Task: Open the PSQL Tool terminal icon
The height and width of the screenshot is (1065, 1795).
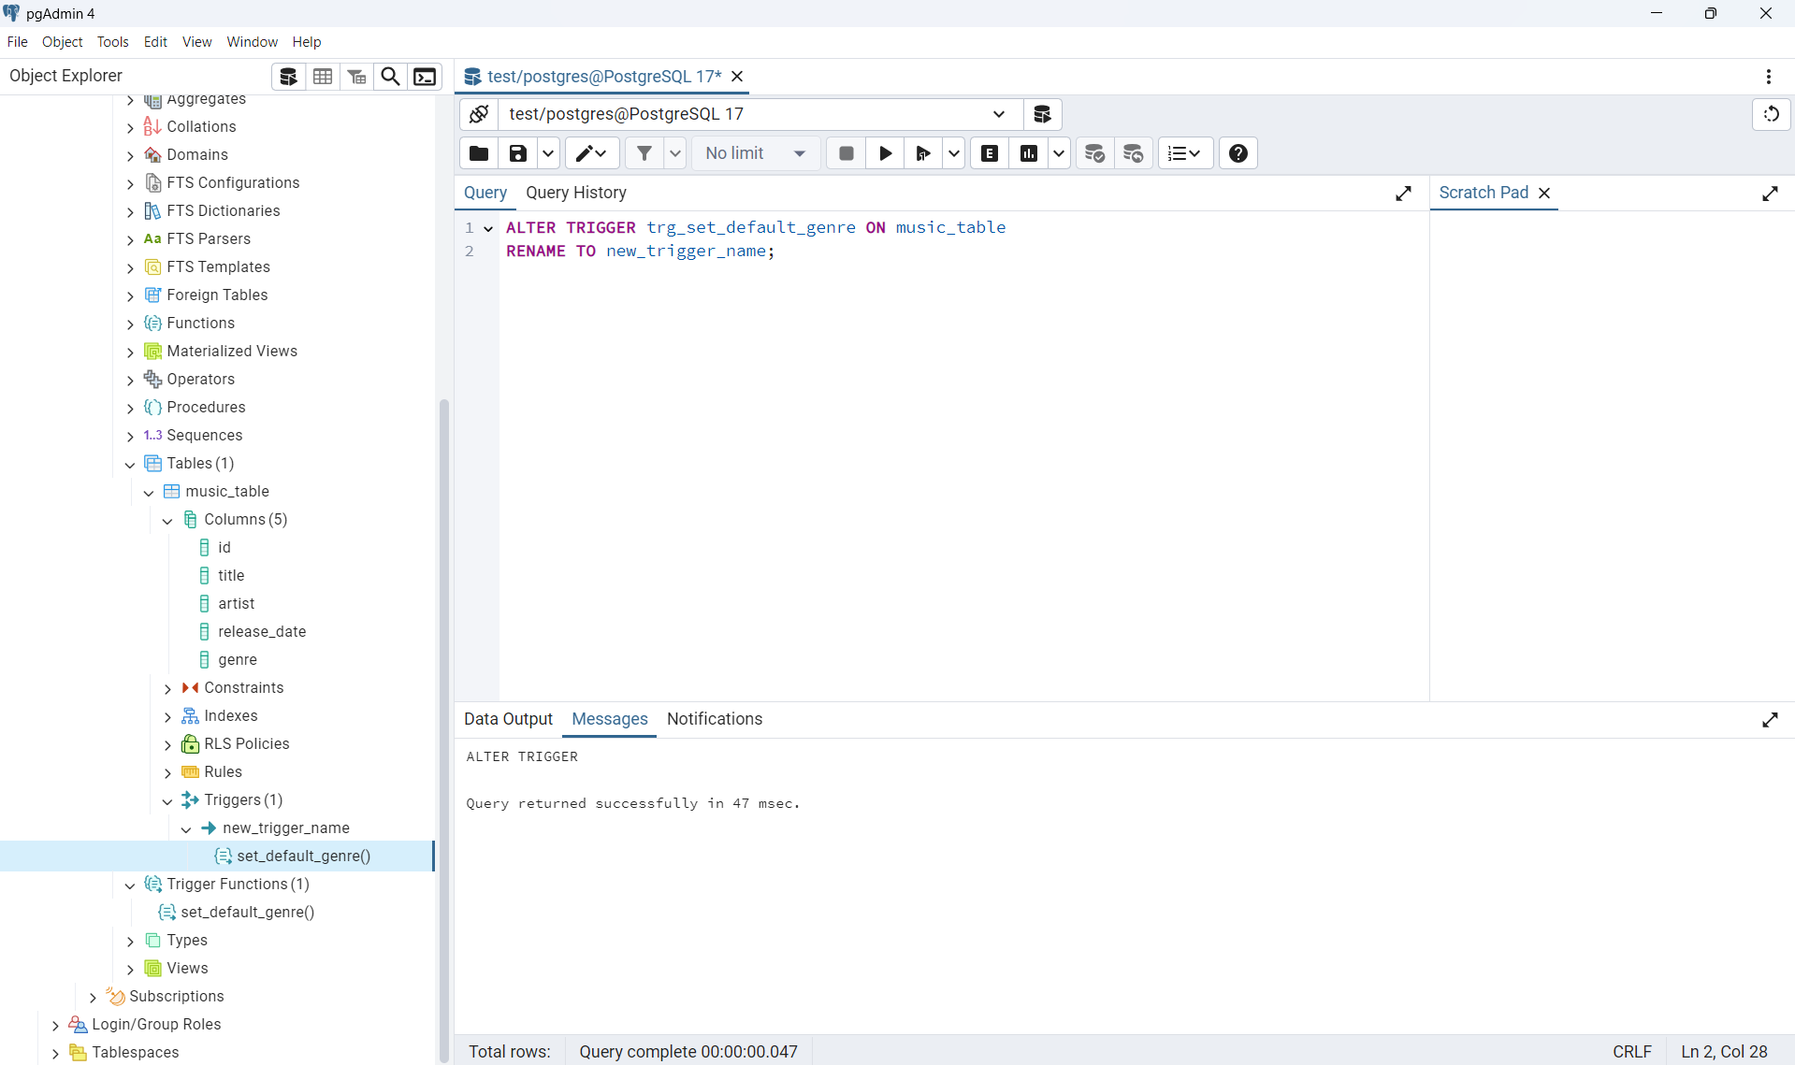Action: (425, 77)
